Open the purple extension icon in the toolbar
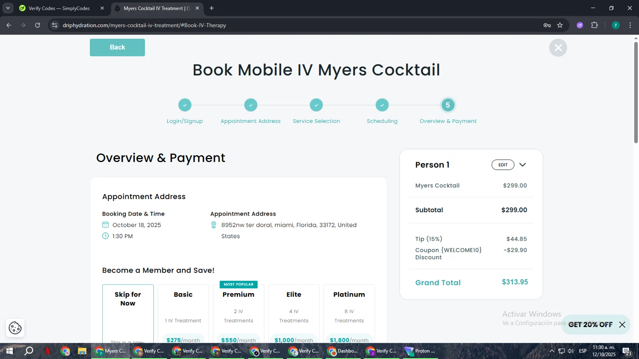 pyautogui.click(x=580, y=25)
